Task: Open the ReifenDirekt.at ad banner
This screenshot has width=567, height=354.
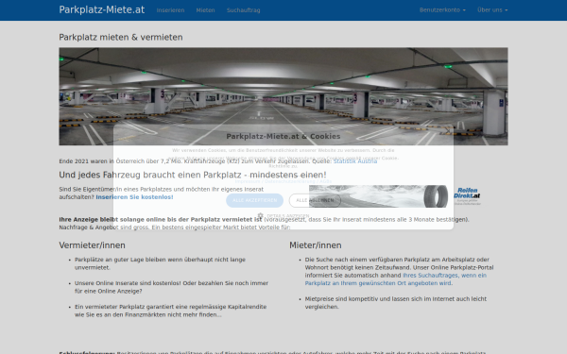Action: point(395,196)
